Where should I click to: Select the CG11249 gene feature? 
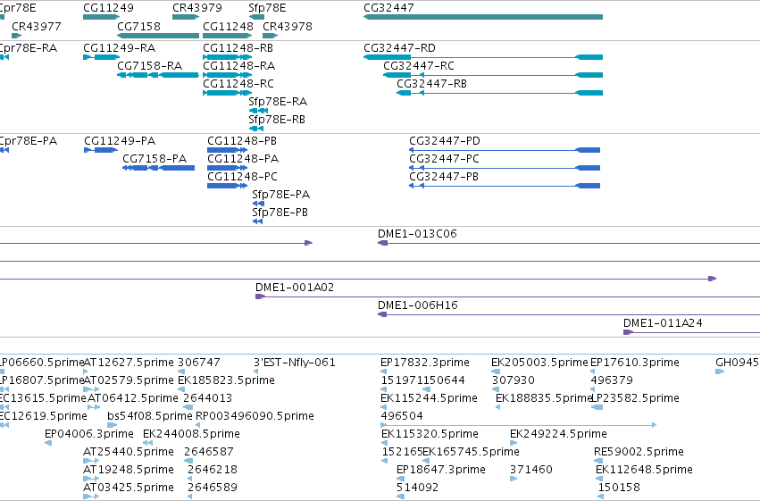(101, 17)
